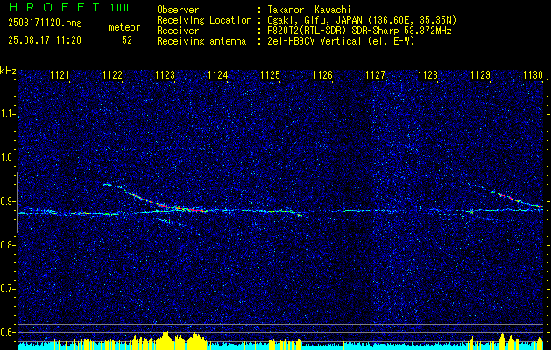The height and width of the screenshot is (350, 551).
Task: Select receiver text R820T2(RTL-SDR) SDR-Sharp 53.372MHz
Action: click(359, 31)
